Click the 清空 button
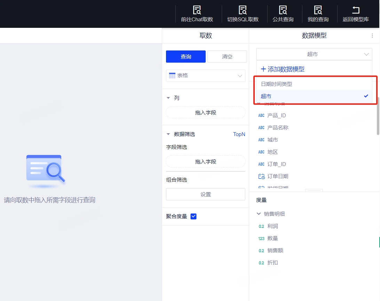The image size is (380, 301). coord(227,57)
